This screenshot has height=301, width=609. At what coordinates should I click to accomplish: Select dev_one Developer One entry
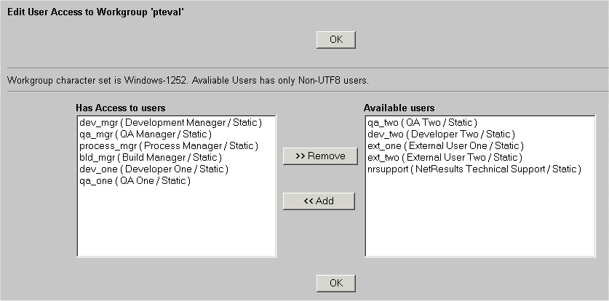(153, 169)
